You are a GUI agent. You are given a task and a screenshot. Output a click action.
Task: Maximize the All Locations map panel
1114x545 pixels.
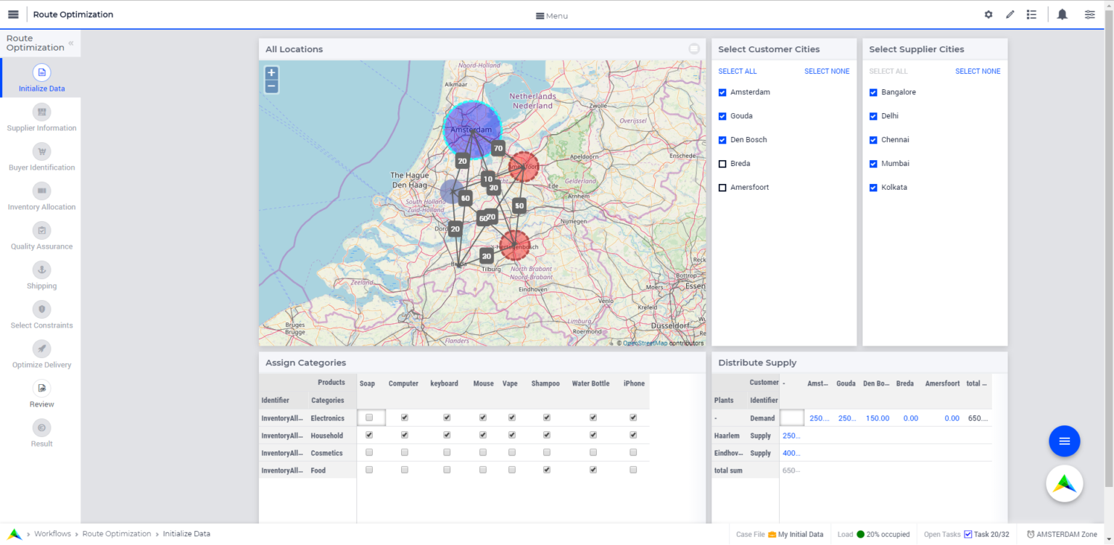[694, 49]
